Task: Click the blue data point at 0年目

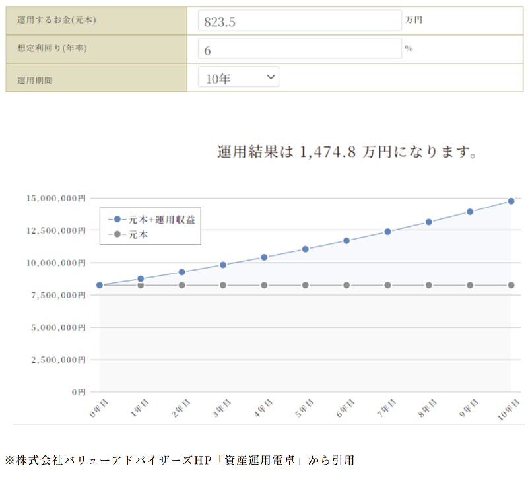Action: click(100, 285)
